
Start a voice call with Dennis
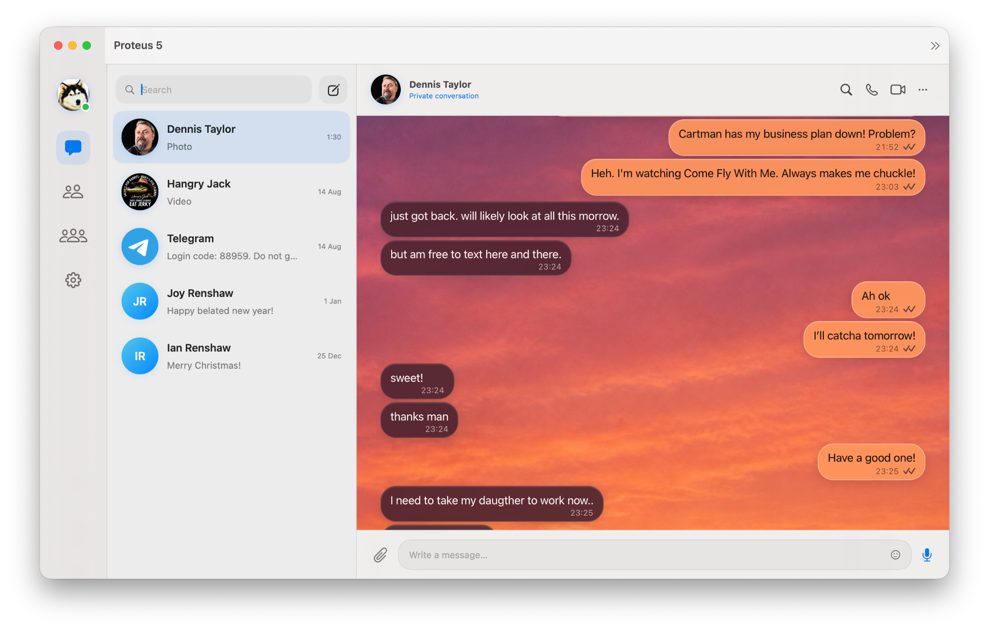tap(872, 90)
